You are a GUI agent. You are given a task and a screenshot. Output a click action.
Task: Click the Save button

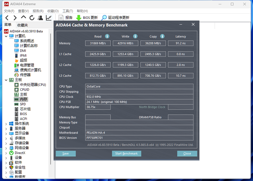pos(66,153)
